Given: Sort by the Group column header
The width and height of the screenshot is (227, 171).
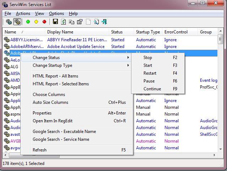Looking at the screenshot, I should [207, 32].
